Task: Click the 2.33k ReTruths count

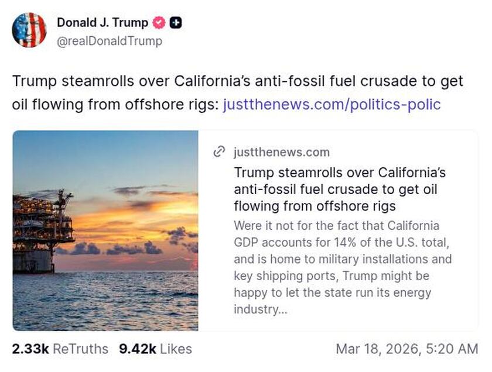Action: (60, 349)
